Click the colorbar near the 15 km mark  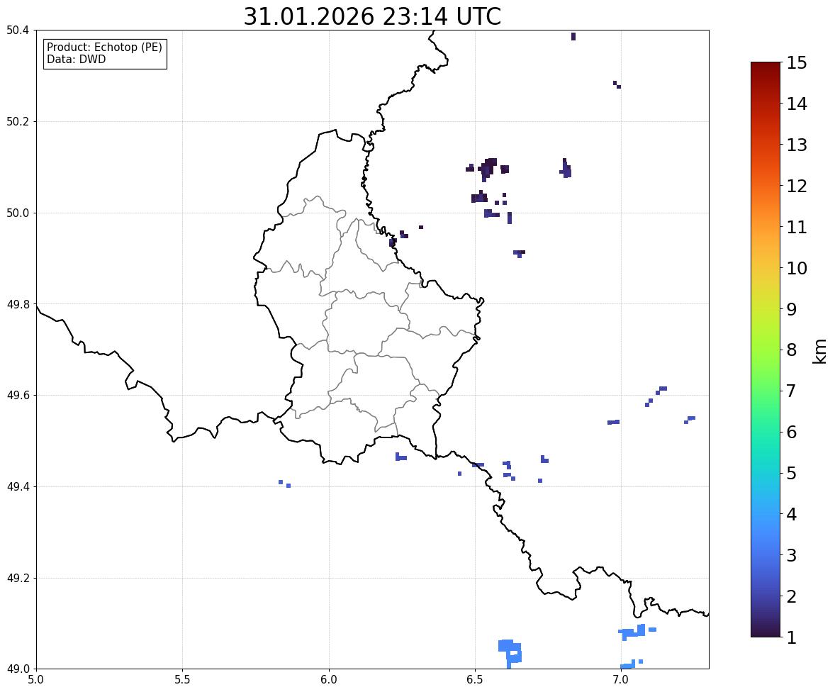point(766,65)
